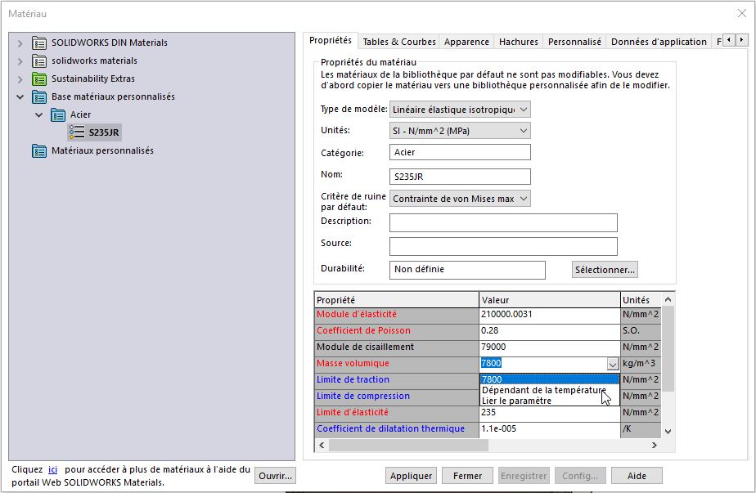Click the Masse volumique value field
This screenshot has width=756, height=493.
click(543, 364)
